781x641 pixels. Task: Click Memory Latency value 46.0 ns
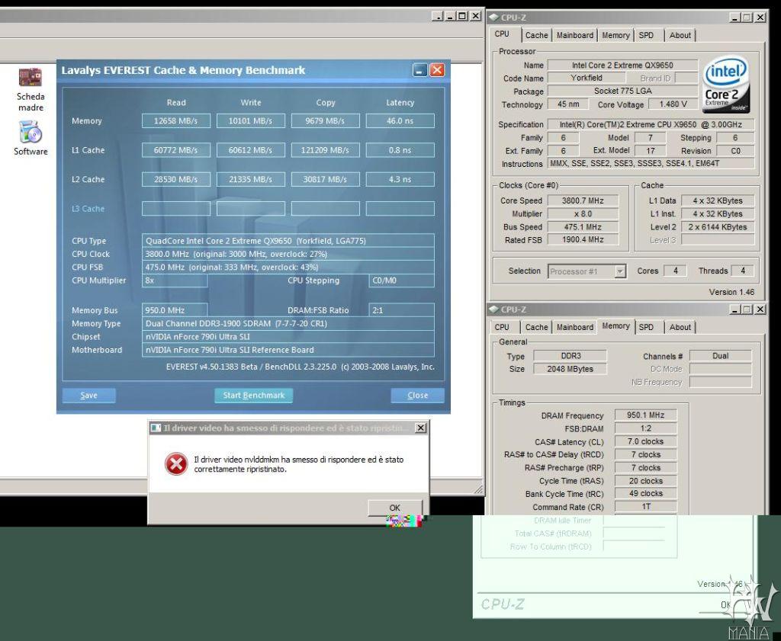tap(400, 121)
